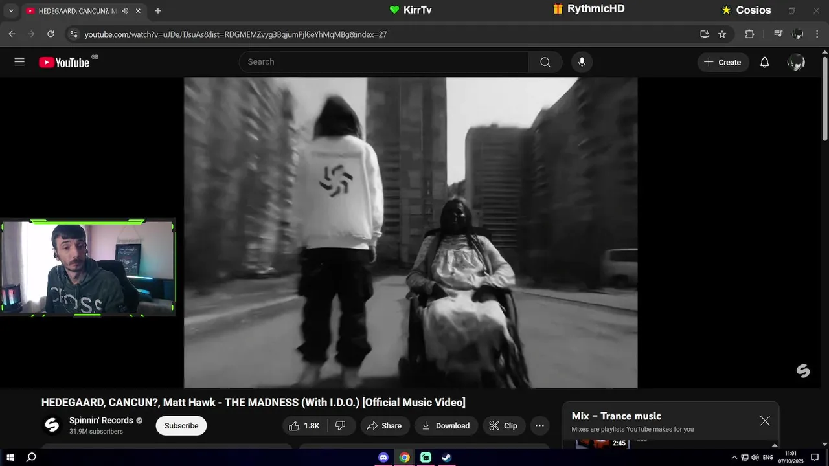Go to the YouTube home logo
The height and width of the screenshot is (466, 829).
coord(63,62)
